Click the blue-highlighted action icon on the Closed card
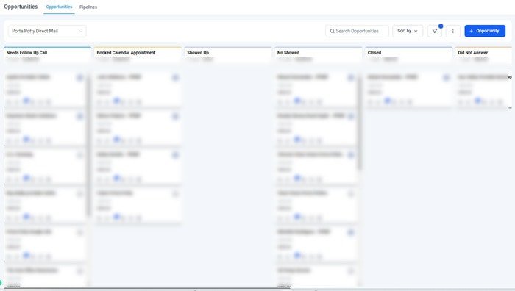The image size is (515, 291). click(388, 101)
